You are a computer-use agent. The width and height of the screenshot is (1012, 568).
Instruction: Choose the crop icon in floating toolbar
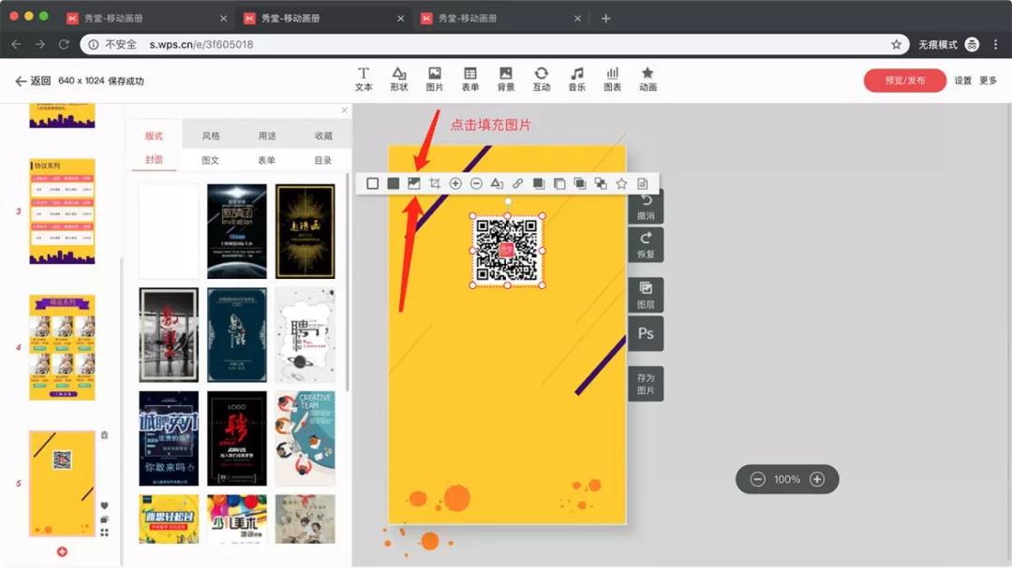coord(435,183)
